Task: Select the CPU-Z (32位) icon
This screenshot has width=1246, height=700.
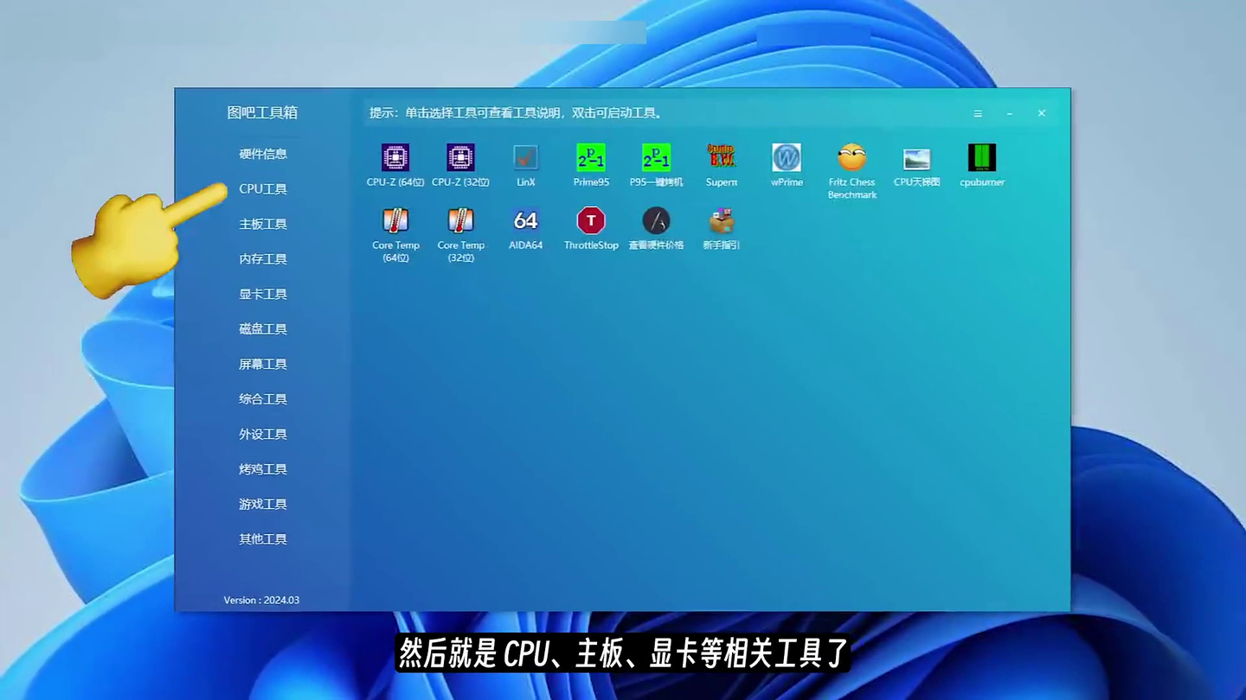Action: coord(460,158)
